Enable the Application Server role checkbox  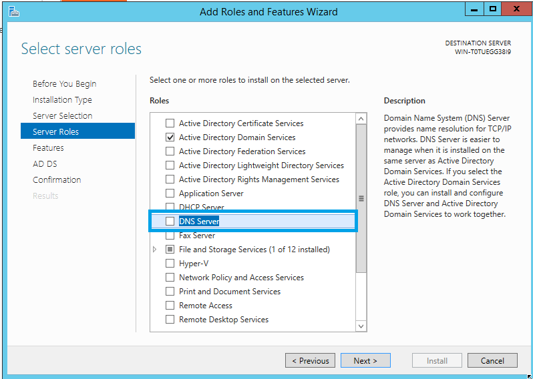coord(170,194)
